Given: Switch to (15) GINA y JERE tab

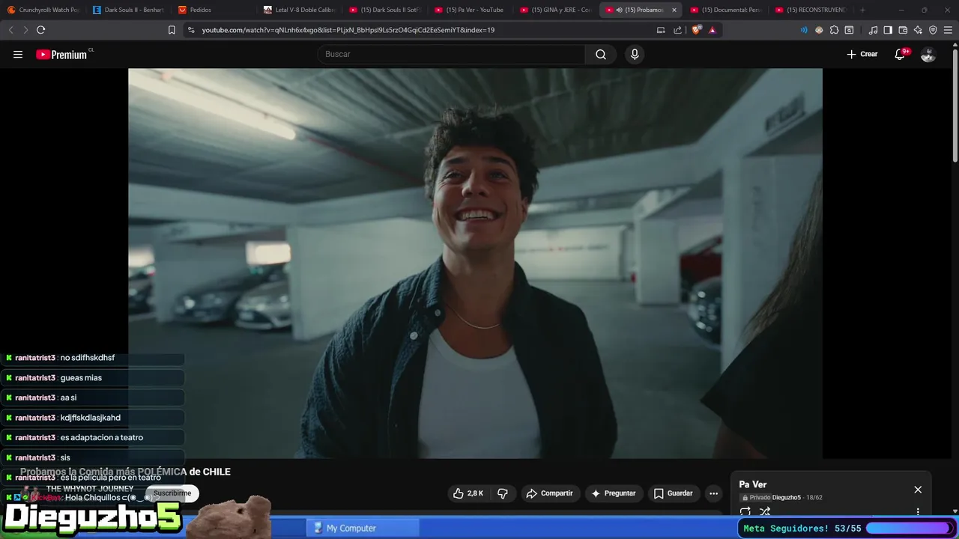Looking at the screenshot, I should click(555, 10).
